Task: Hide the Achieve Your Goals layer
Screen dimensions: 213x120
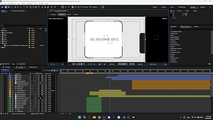Action: (x=1, y=85)
